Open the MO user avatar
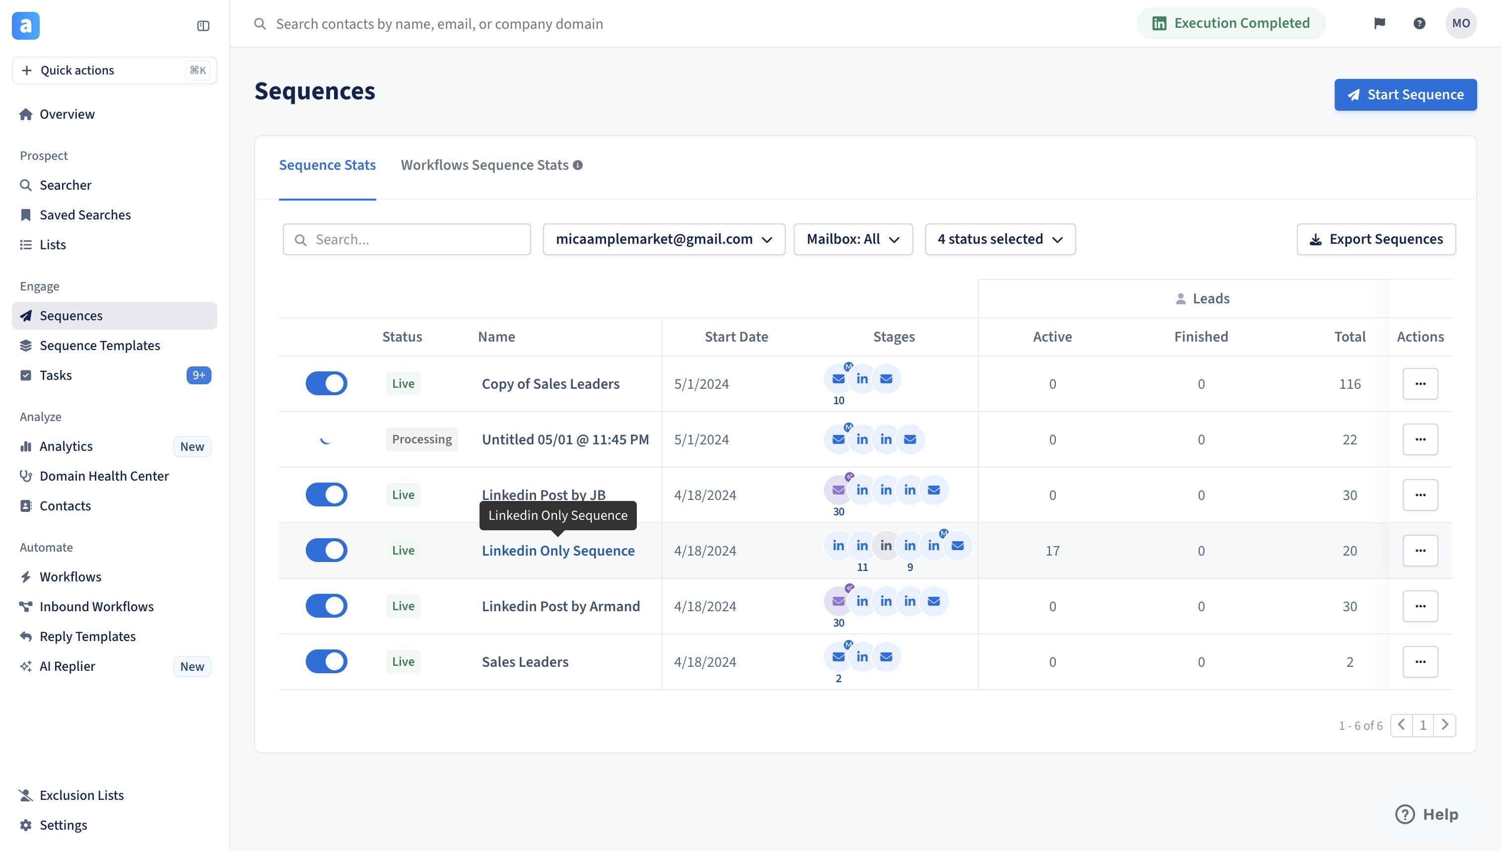Screen dimensions: 1501x851 tap(1460, 23)
